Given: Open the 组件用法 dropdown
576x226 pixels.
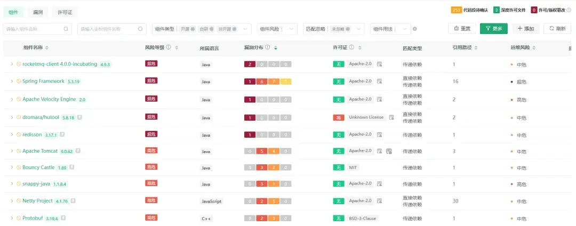Looking at the screenshot, I should [x=390, y=29].
